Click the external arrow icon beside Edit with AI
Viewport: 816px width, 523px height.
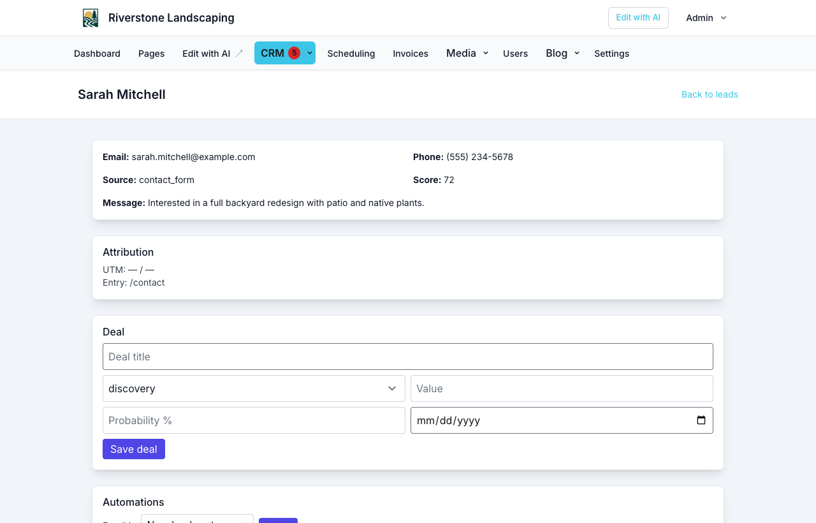tap(239, 54)
